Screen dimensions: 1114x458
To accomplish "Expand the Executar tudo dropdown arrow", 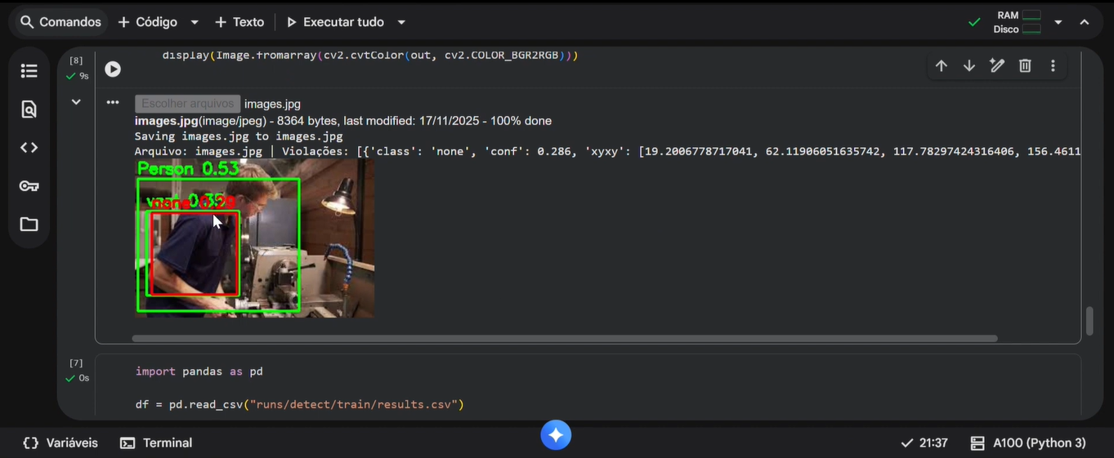I will click(x=401, y=23).
